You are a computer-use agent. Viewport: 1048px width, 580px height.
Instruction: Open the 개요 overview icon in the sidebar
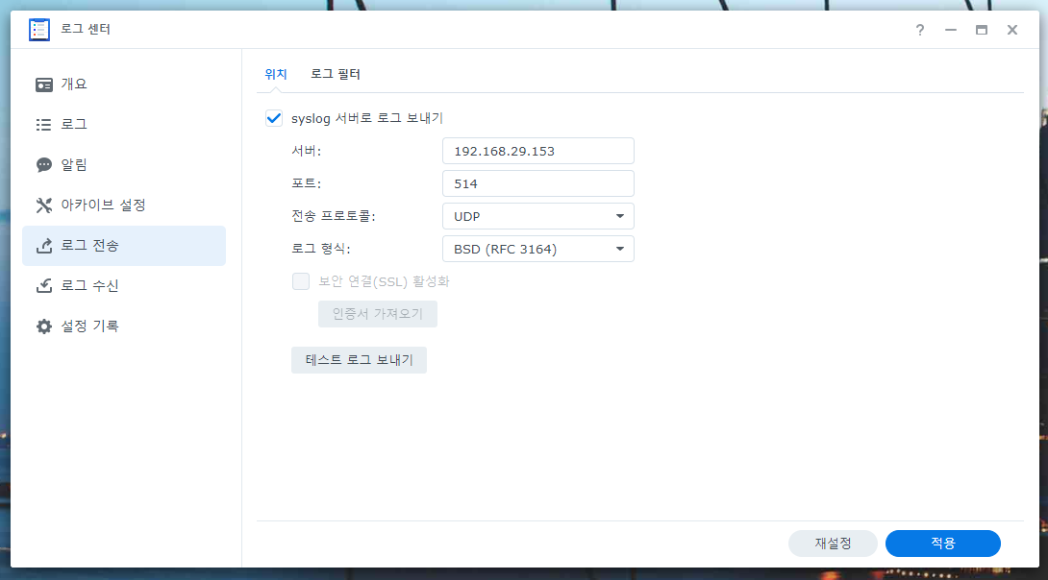[44, 85]
